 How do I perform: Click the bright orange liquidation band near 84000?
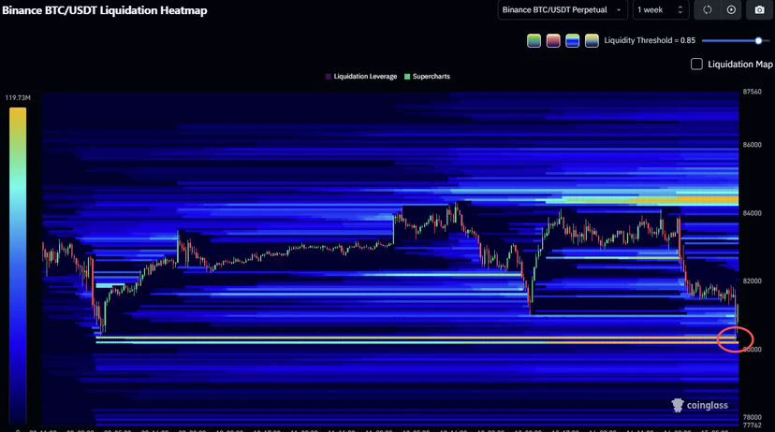pyautogui.click(x=642, y=200)
